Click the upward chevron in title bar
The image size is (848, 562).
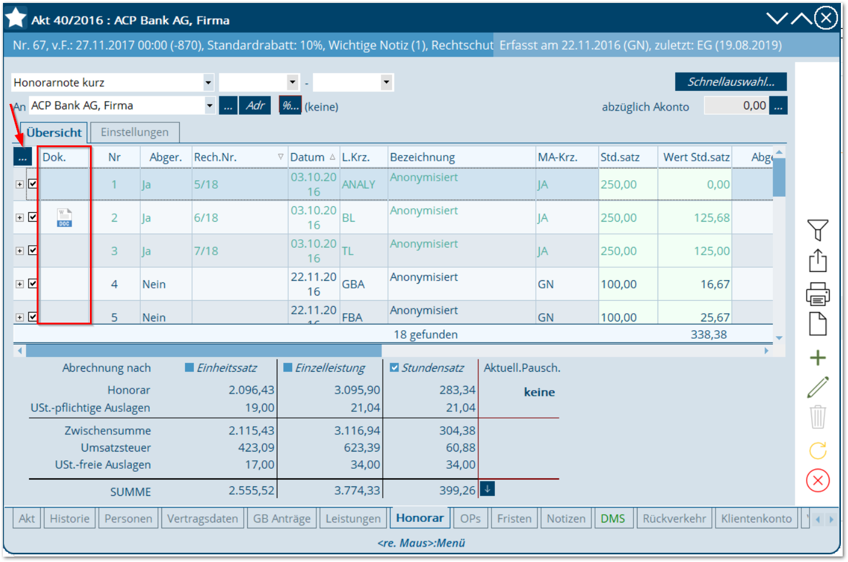pyautogui.click(x=801, y=19)
